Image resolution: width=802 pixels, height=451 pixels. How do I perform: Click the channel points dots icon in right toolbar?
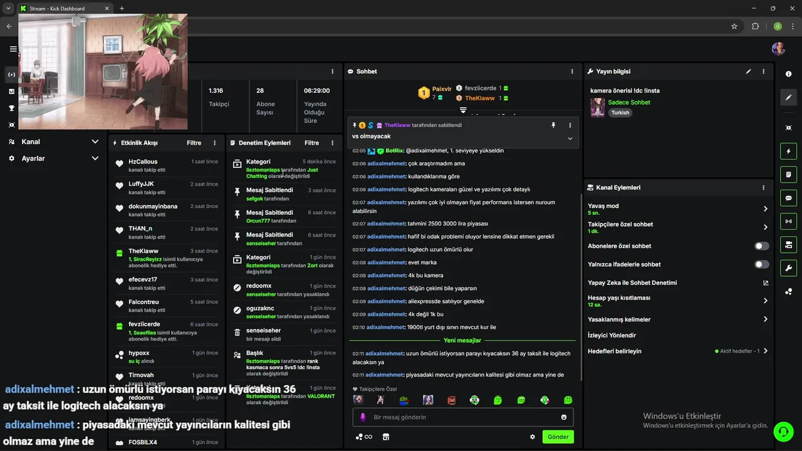788,292
